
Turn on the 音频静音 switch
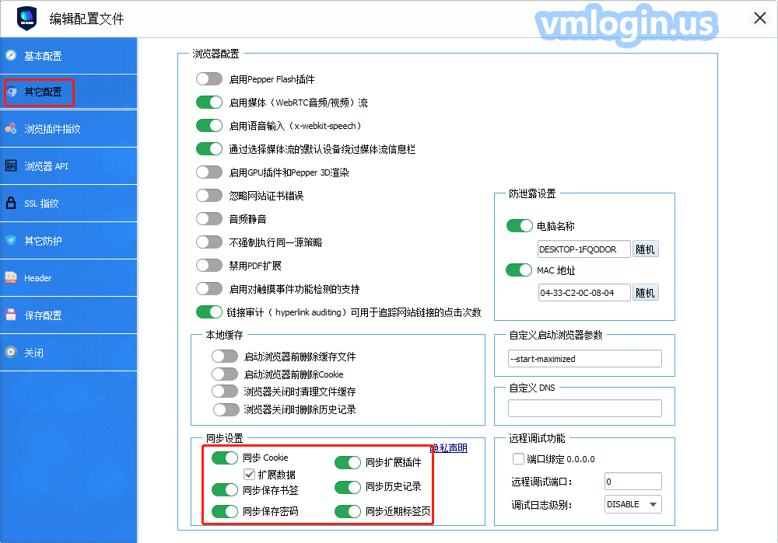[x=209, y=219]
